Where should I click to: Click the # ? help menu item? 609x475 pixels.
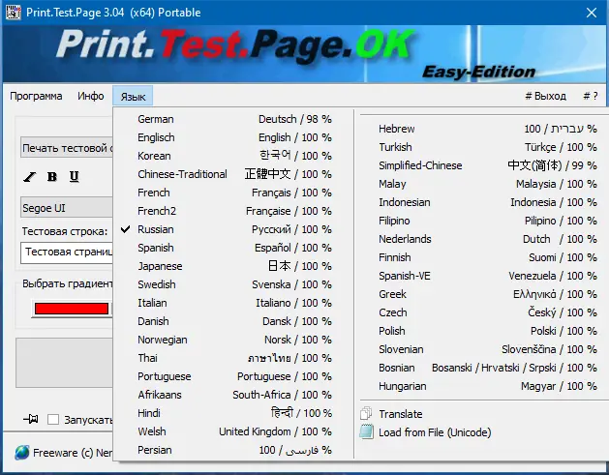[x=591, y=96]
